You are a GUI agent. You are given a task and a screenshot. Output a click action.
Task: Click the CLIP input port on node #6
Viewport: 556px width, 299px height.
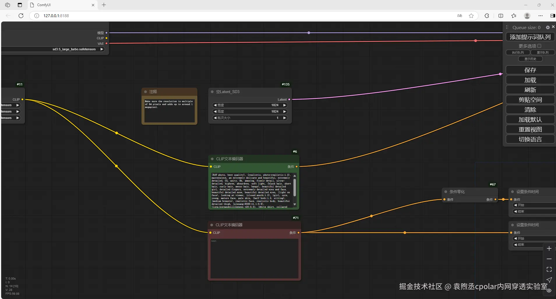point(211,167)
